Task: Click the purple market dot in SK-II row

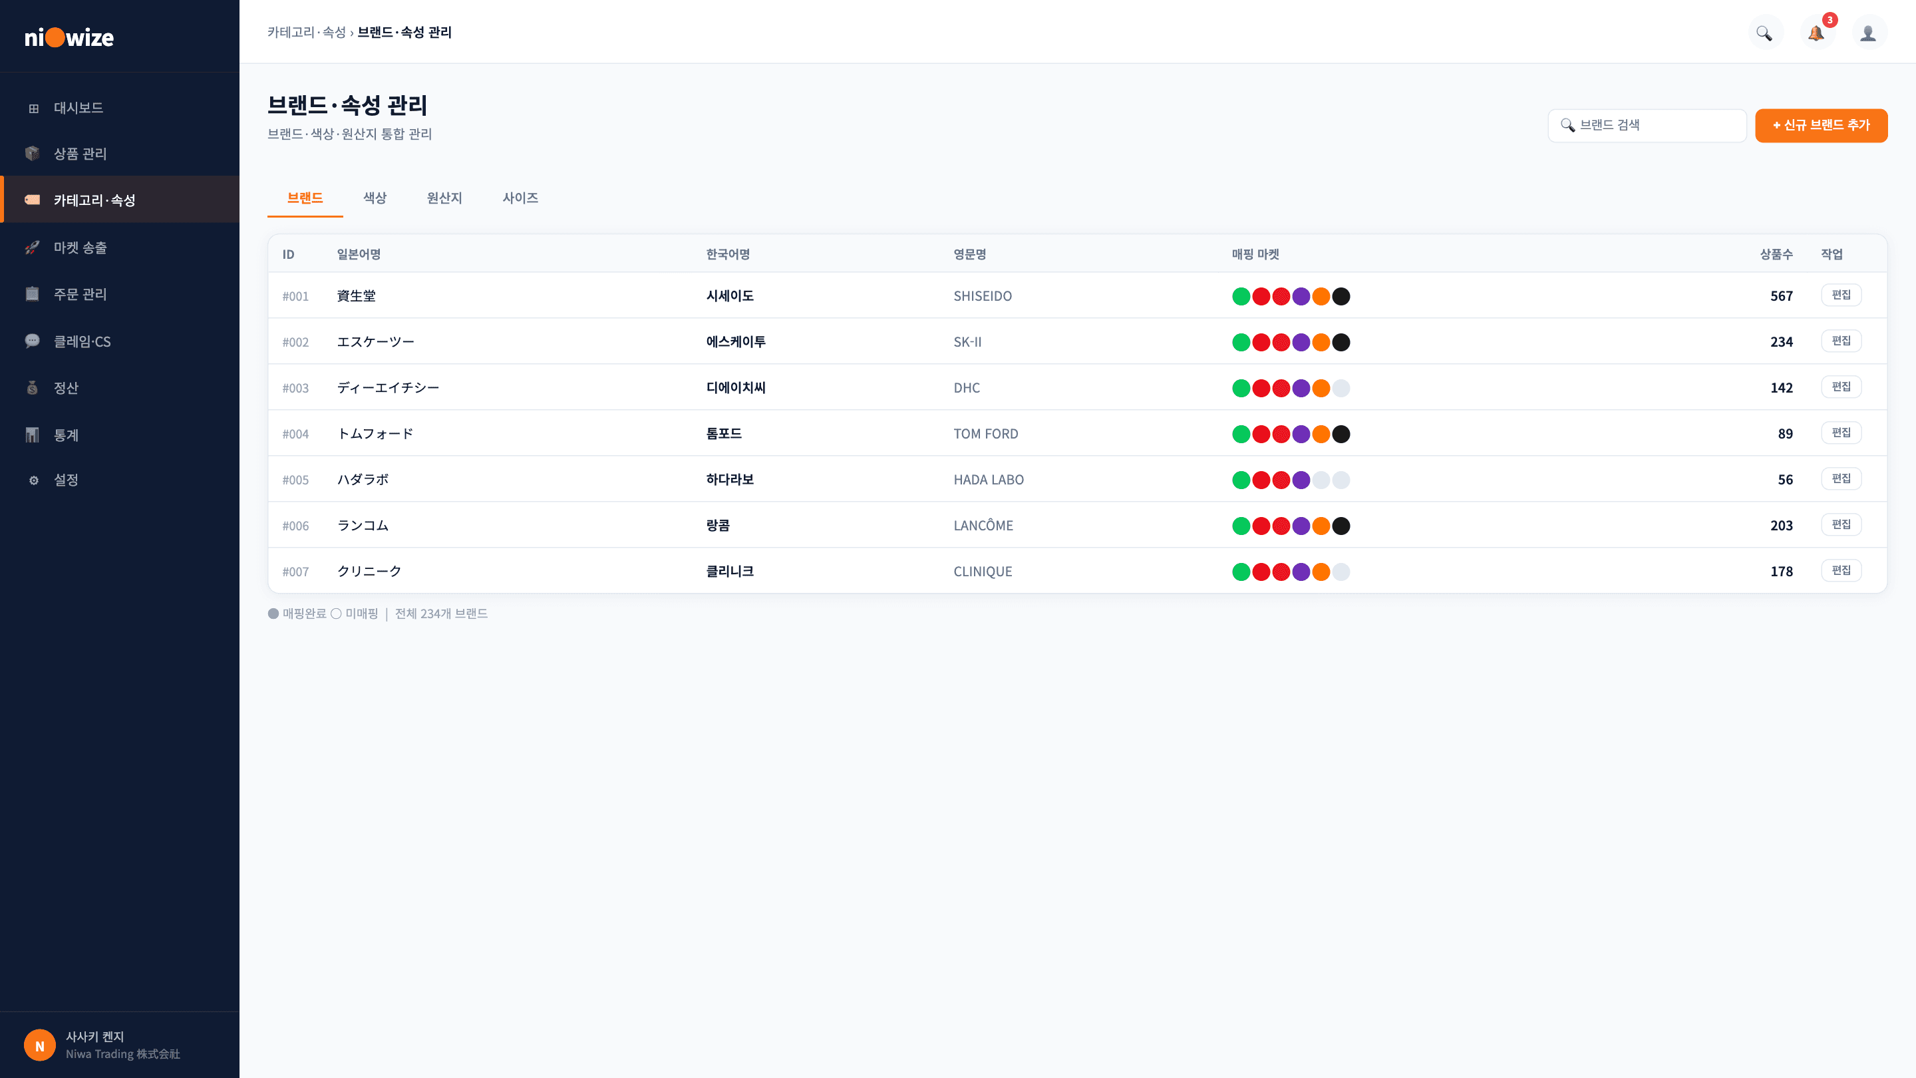Action: 1301,342
